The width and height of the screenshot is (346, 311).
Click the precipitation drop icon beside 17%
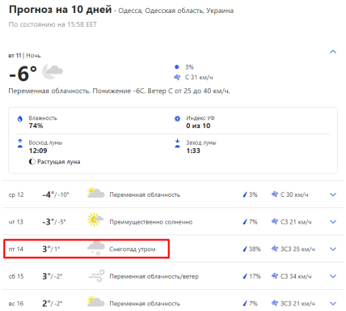point(245,276)
